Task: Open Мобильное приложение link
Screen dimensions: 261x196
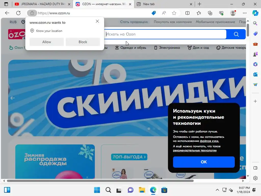Action: [215, 22]
